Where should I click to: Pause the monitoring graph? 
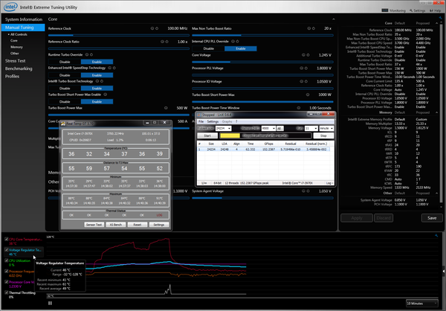(x=50, y=303)
